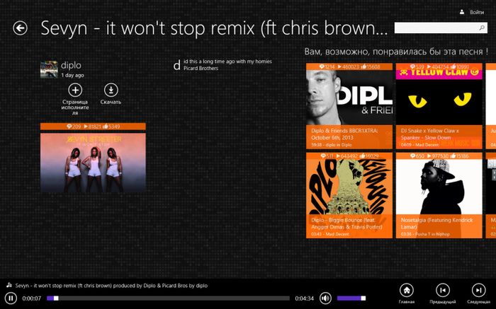Go to Главная home button
This screenshot has height=309, width=496.
[x=407, y=289]
